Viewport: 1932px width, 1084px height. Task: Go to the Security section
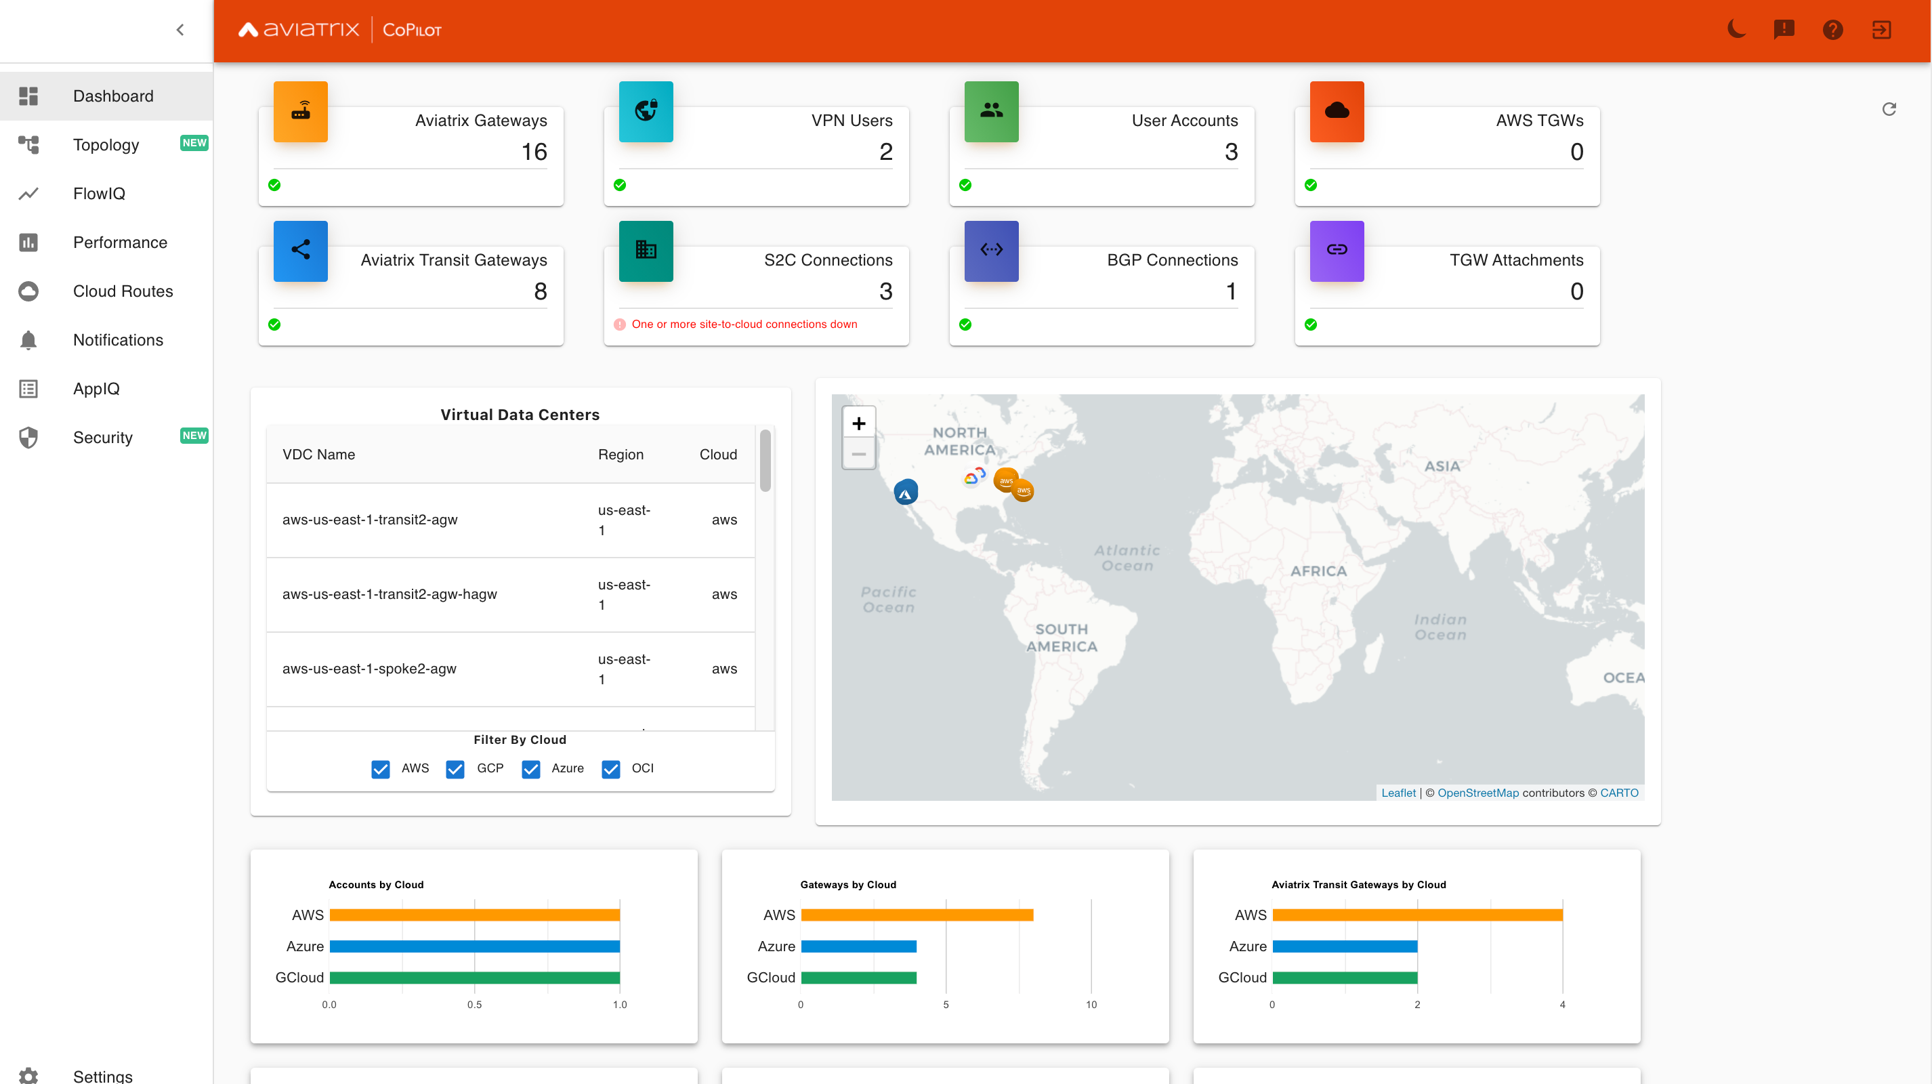point(106,438)
